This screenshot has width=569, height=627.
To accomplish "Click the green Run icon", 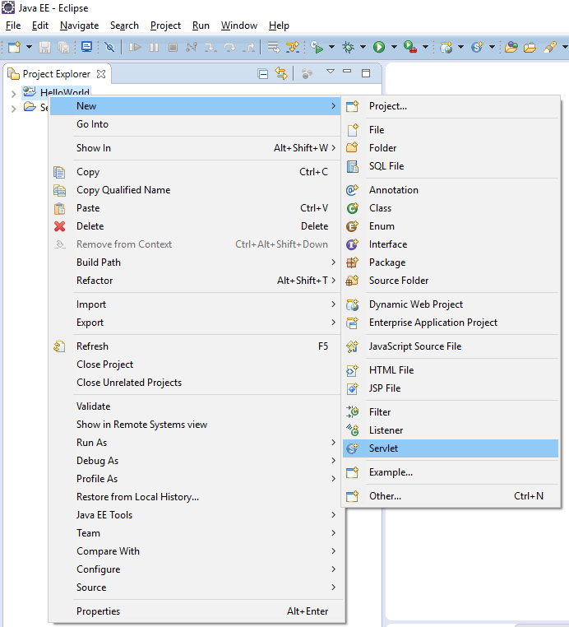I will click(x=379, y=47).
